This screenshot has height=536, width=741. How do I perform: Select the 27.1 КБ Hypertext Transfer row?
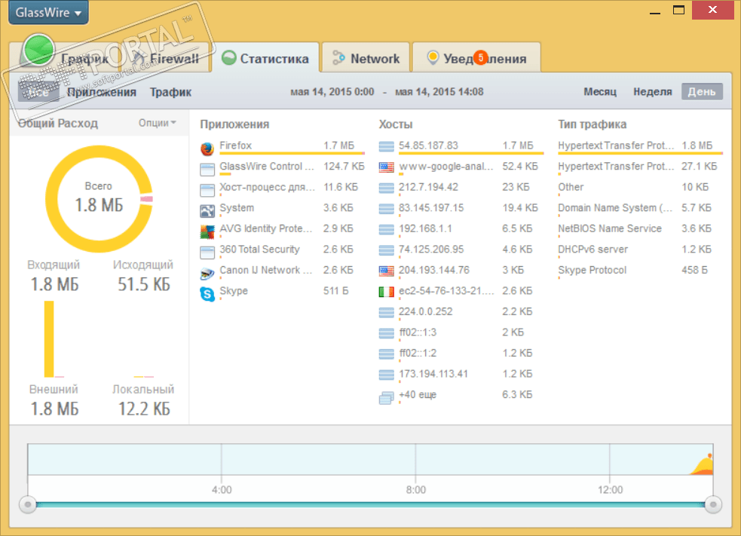[640, 167]
